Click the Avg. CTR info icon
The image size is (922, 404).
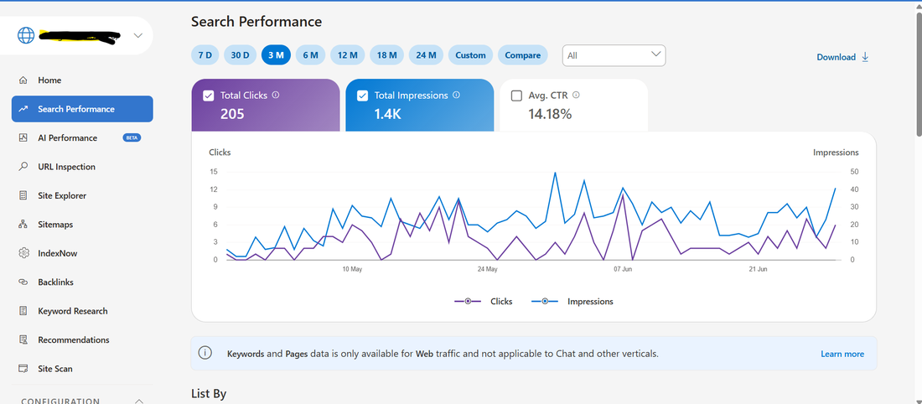[x=577, y=95]
